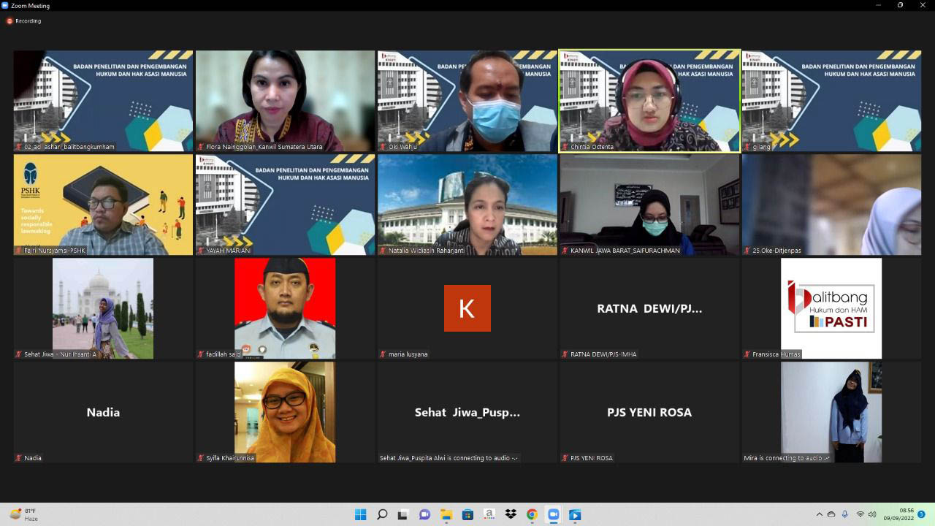Click 'Mira is connecting to audio' label

pyautogui.click(x=785, y=458)
